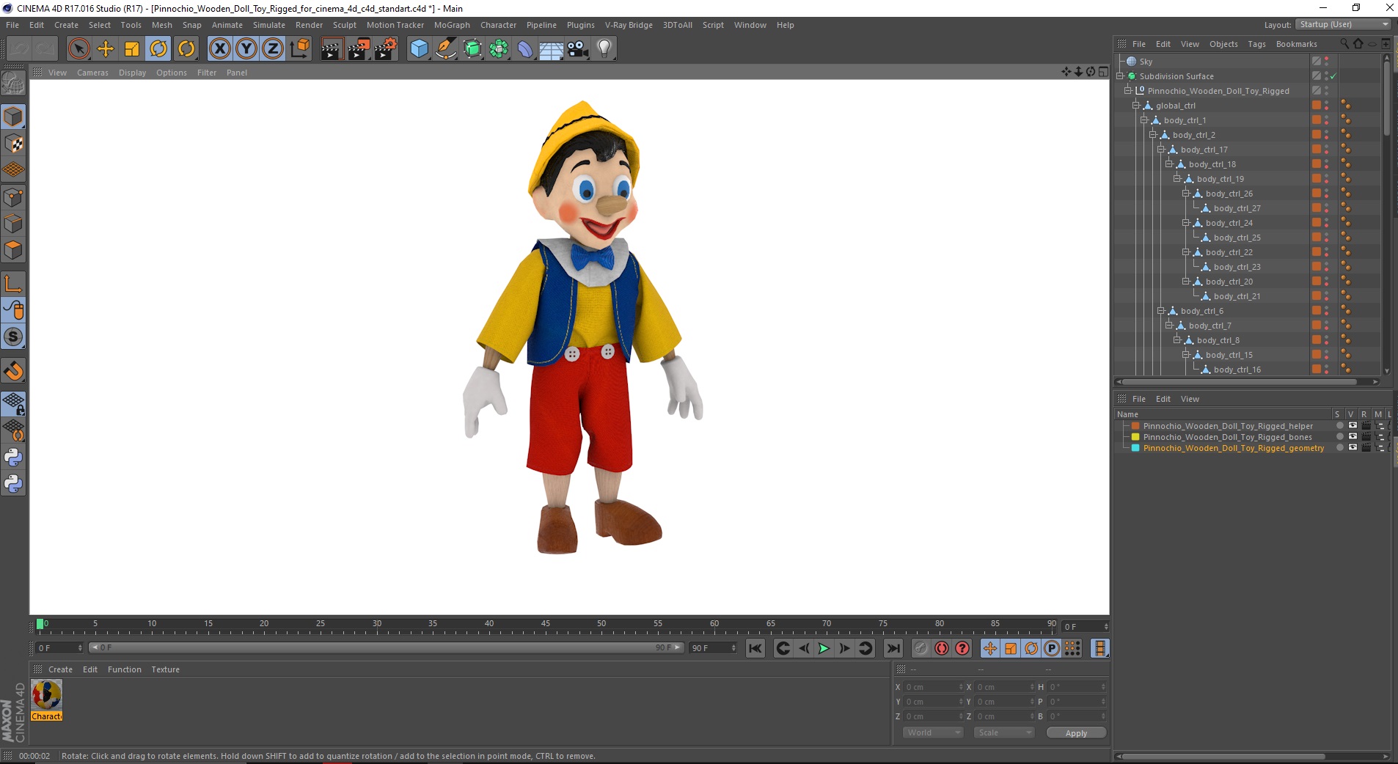Viewport: 1398px width, 764px height.
Task: Collapse body_ctrl_1 hierarchy
Action: coord(1144,120)
